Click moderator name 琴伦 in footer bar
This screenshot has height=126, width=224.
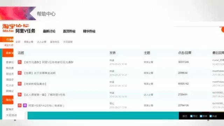195,116
